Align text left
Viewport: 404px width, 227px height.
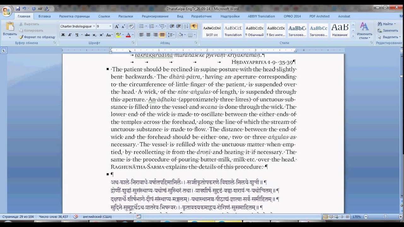click(141, 35)
